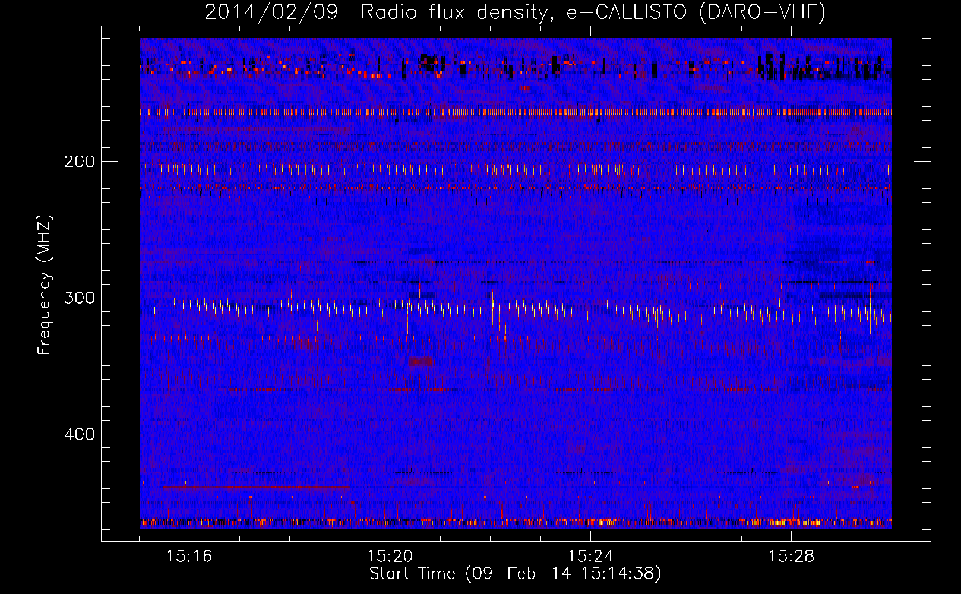Click the 400 frequency tick label
Image resolution: width=961 pixels, height=594 pixels.
point(80,434)
